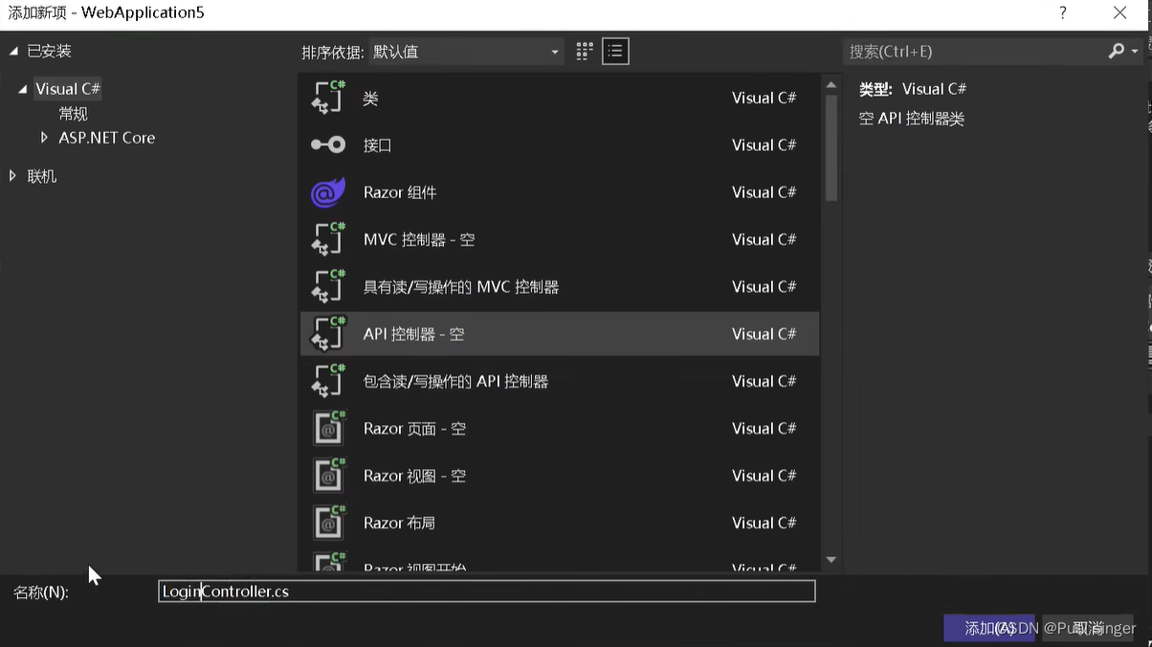Select the API 控制器 - 空 icon
The image size is (1152, 647).
coord(328,333)
